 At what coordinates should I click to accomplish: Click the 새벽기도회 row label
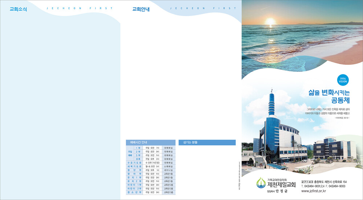click(x=134, y=166)
